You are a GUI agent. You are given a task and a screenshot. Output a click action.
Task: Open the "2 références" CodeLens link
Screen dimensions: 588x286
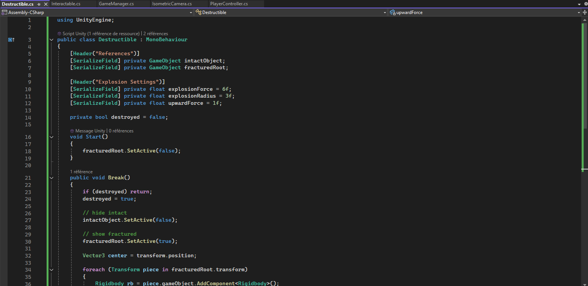(155, 34)
